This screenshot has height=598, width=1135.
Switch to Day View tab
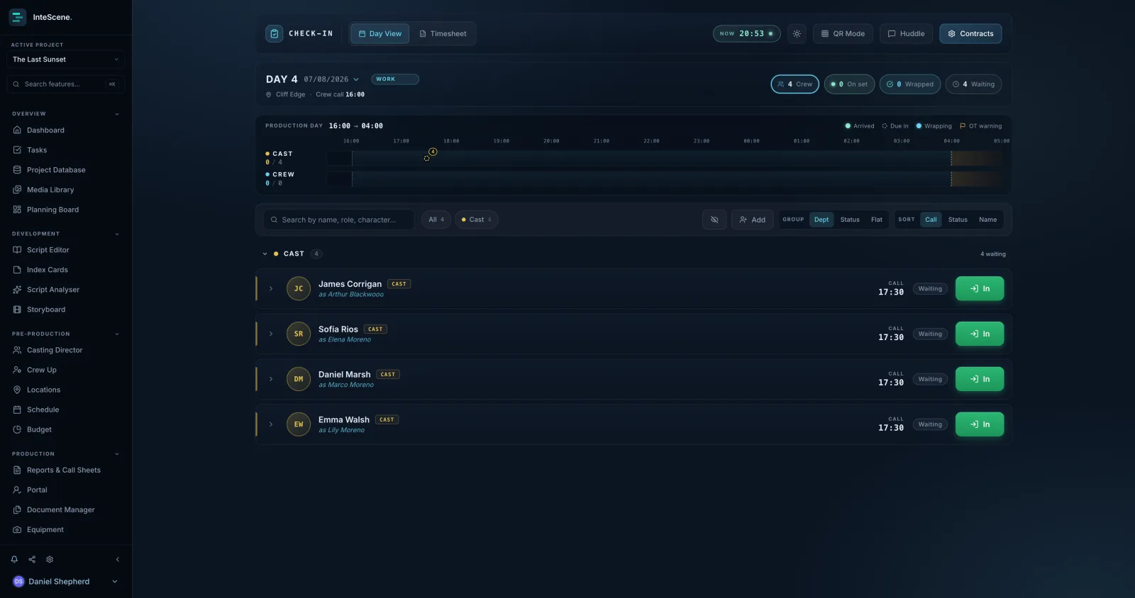pos(380,33)
